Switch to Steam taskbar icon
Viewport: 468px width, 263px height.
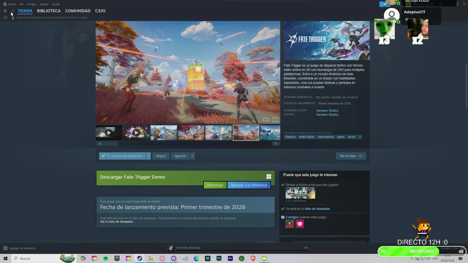tap(139, 259)
